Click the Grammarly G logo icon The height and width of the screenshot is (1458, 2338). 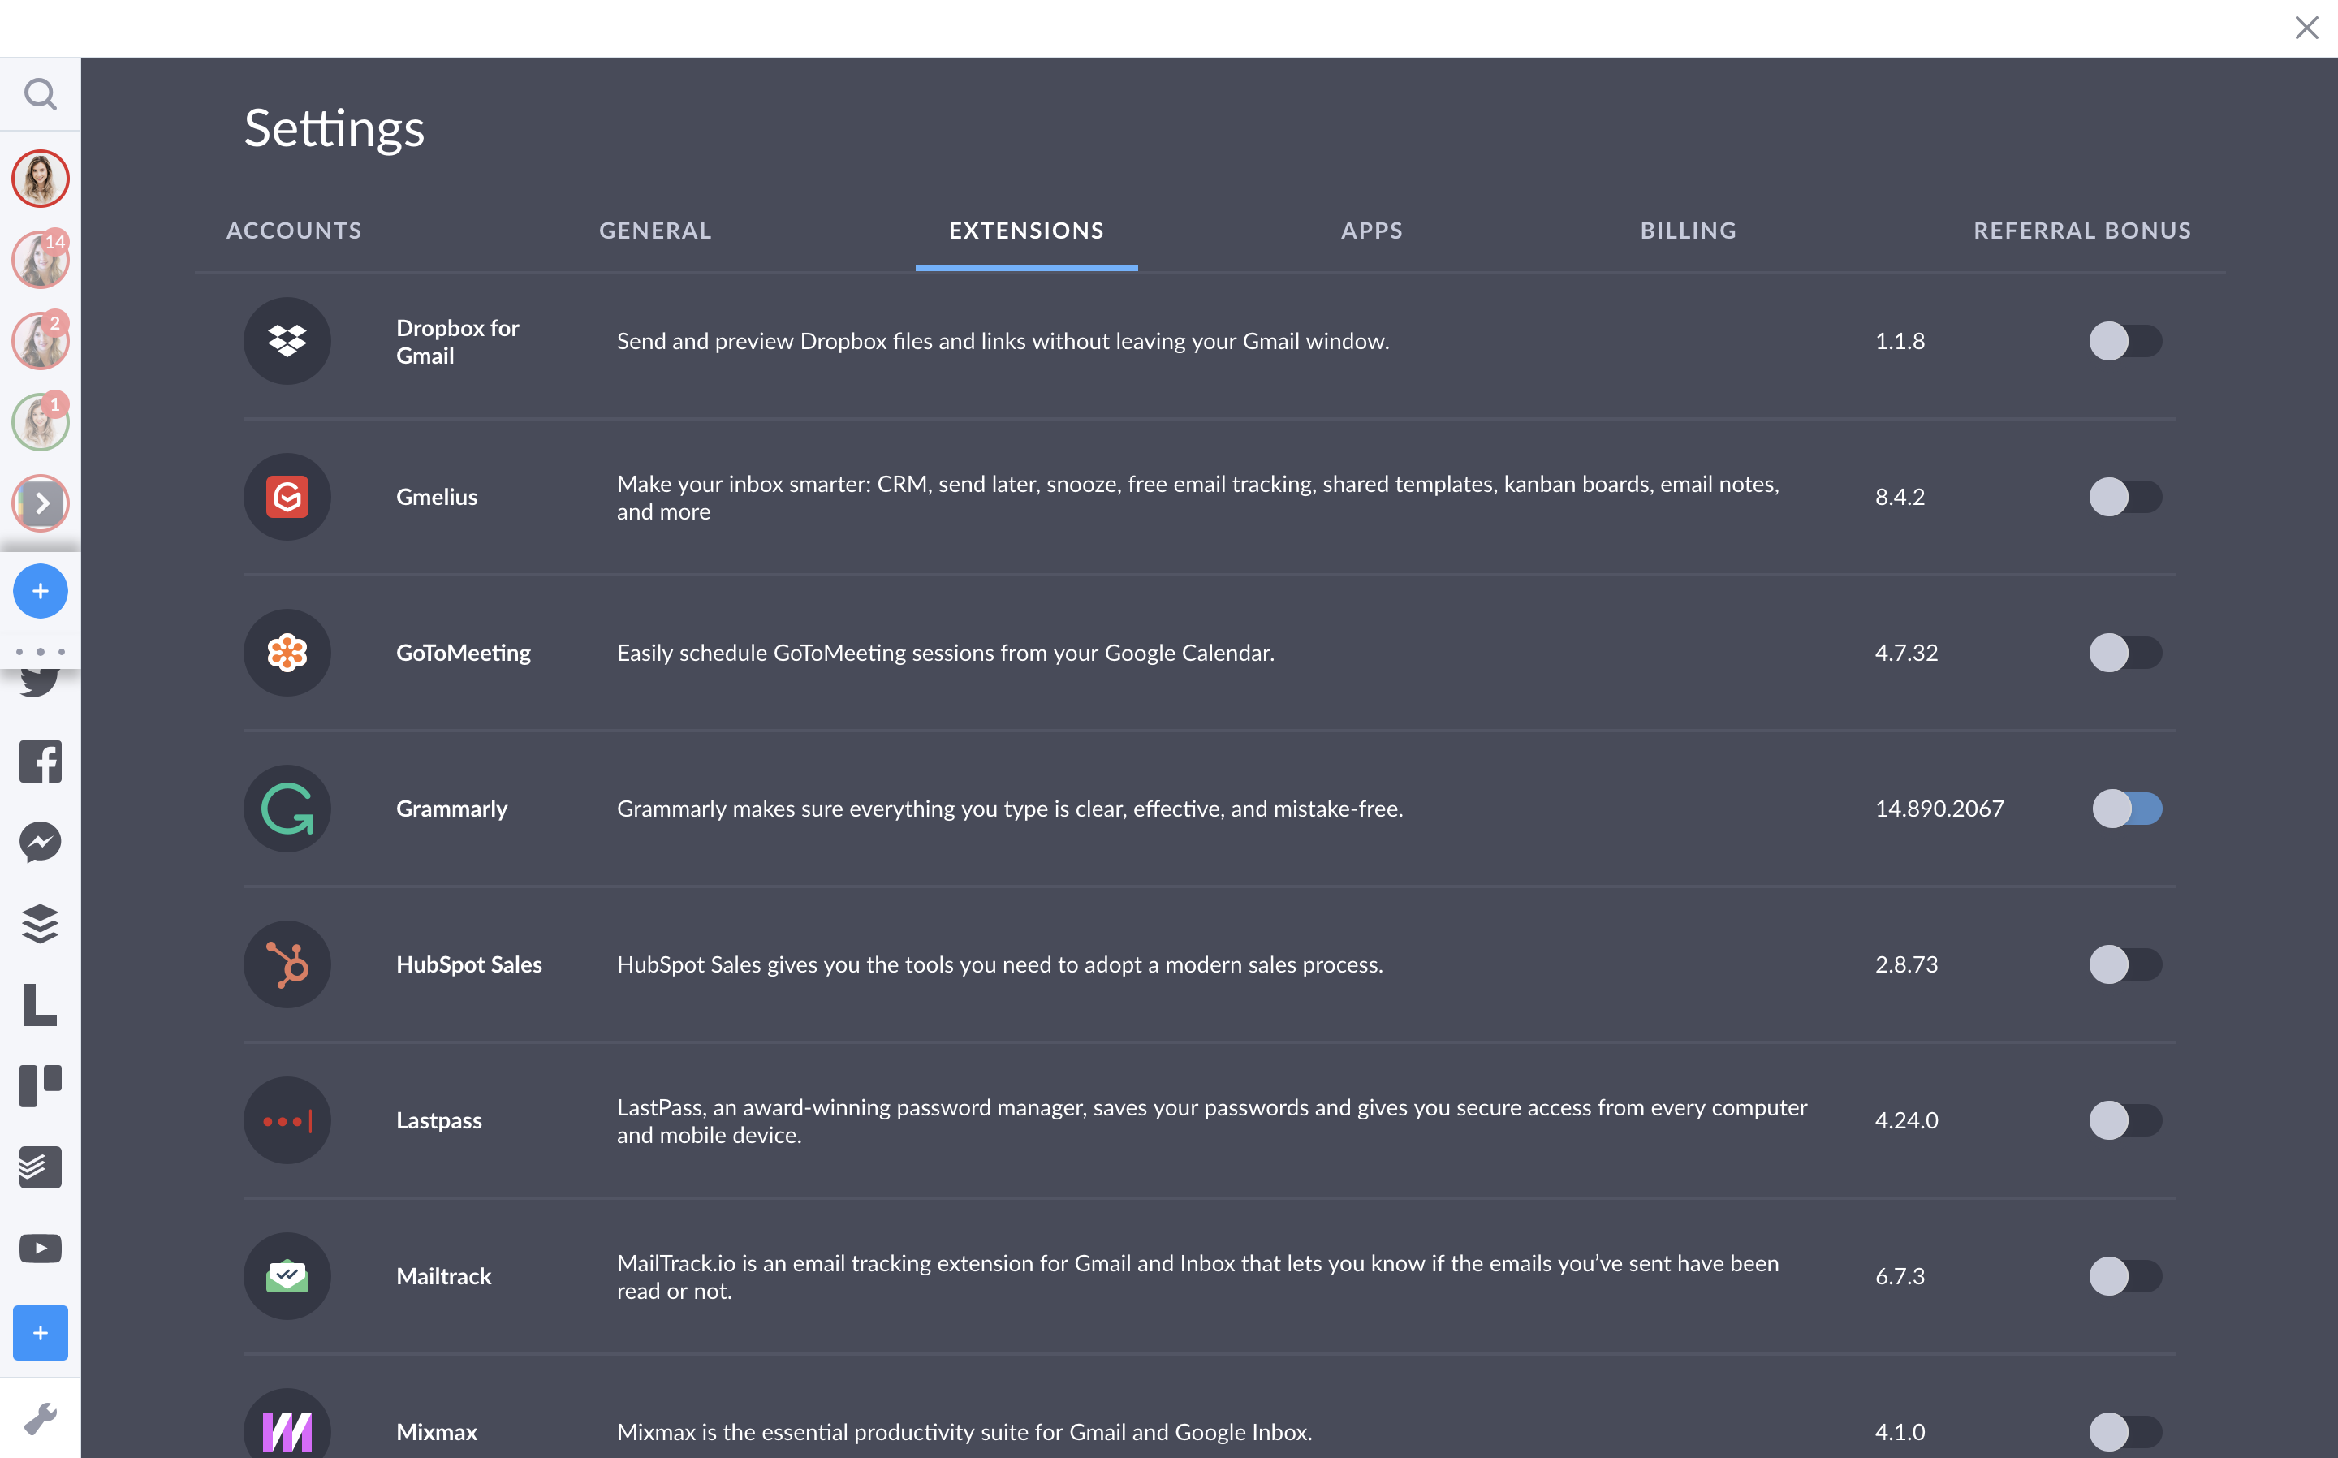click(287, 808)
